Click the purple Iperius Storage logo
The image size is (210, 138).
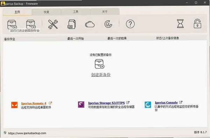(81, 104)
